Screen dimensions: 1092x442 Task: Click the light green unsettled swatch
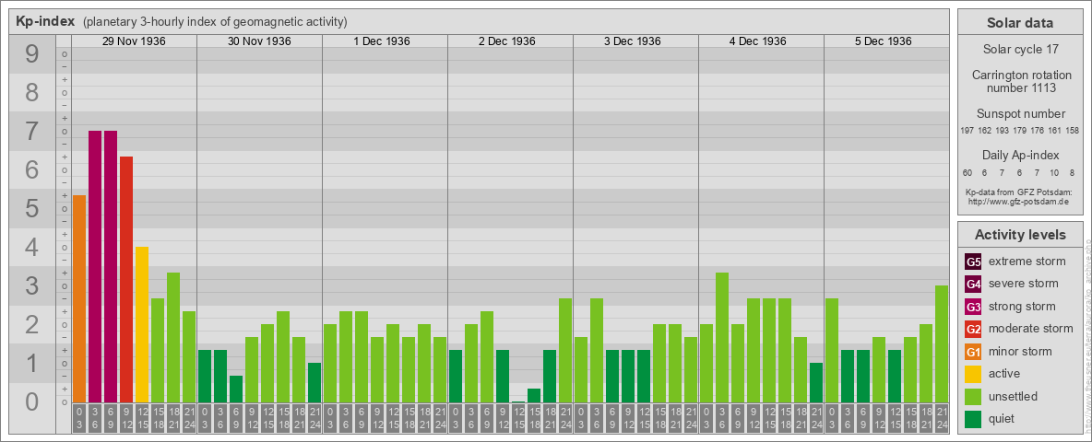click(x=973, y=397)
